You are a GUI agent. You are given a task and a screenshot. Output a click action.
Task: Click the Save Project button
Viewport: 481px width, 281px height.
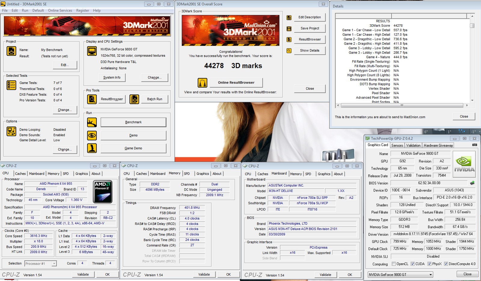pos(310,28)
